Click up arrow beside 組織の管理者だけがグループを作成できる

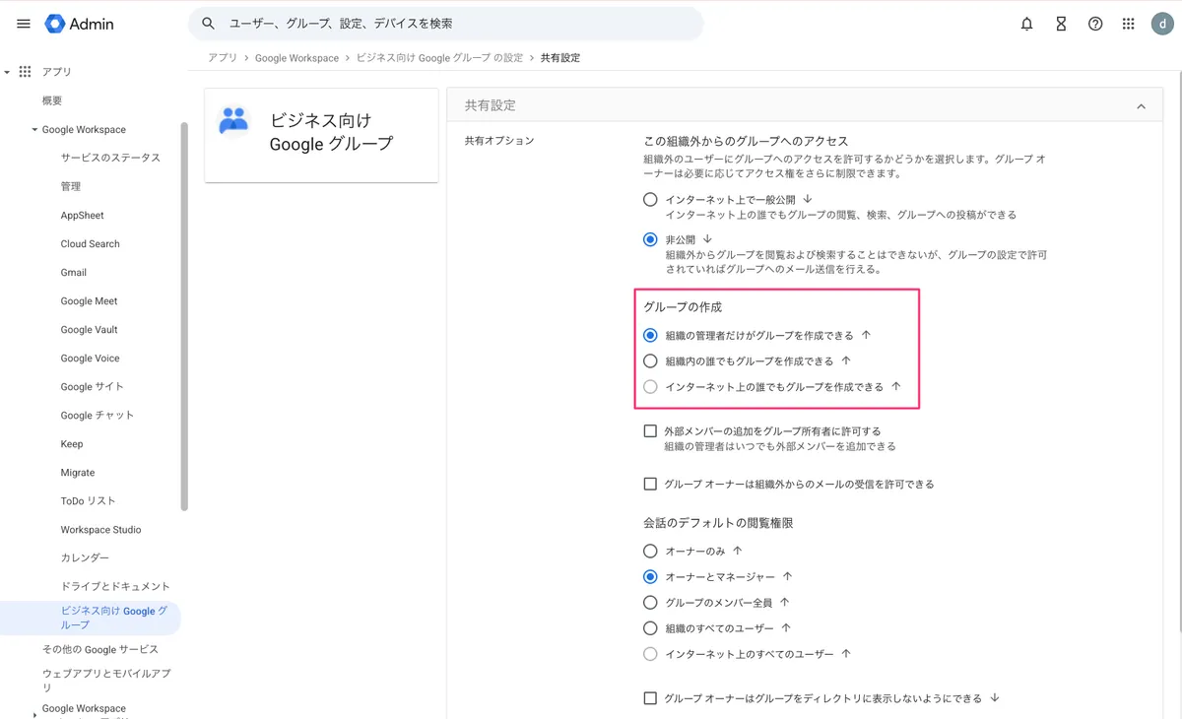coord(866,335)
